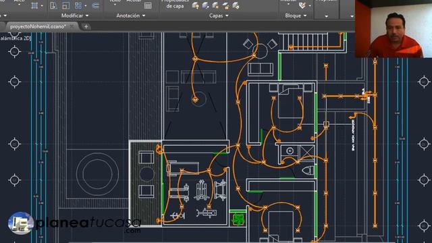Expand the Modificar panel

[75, 16]
